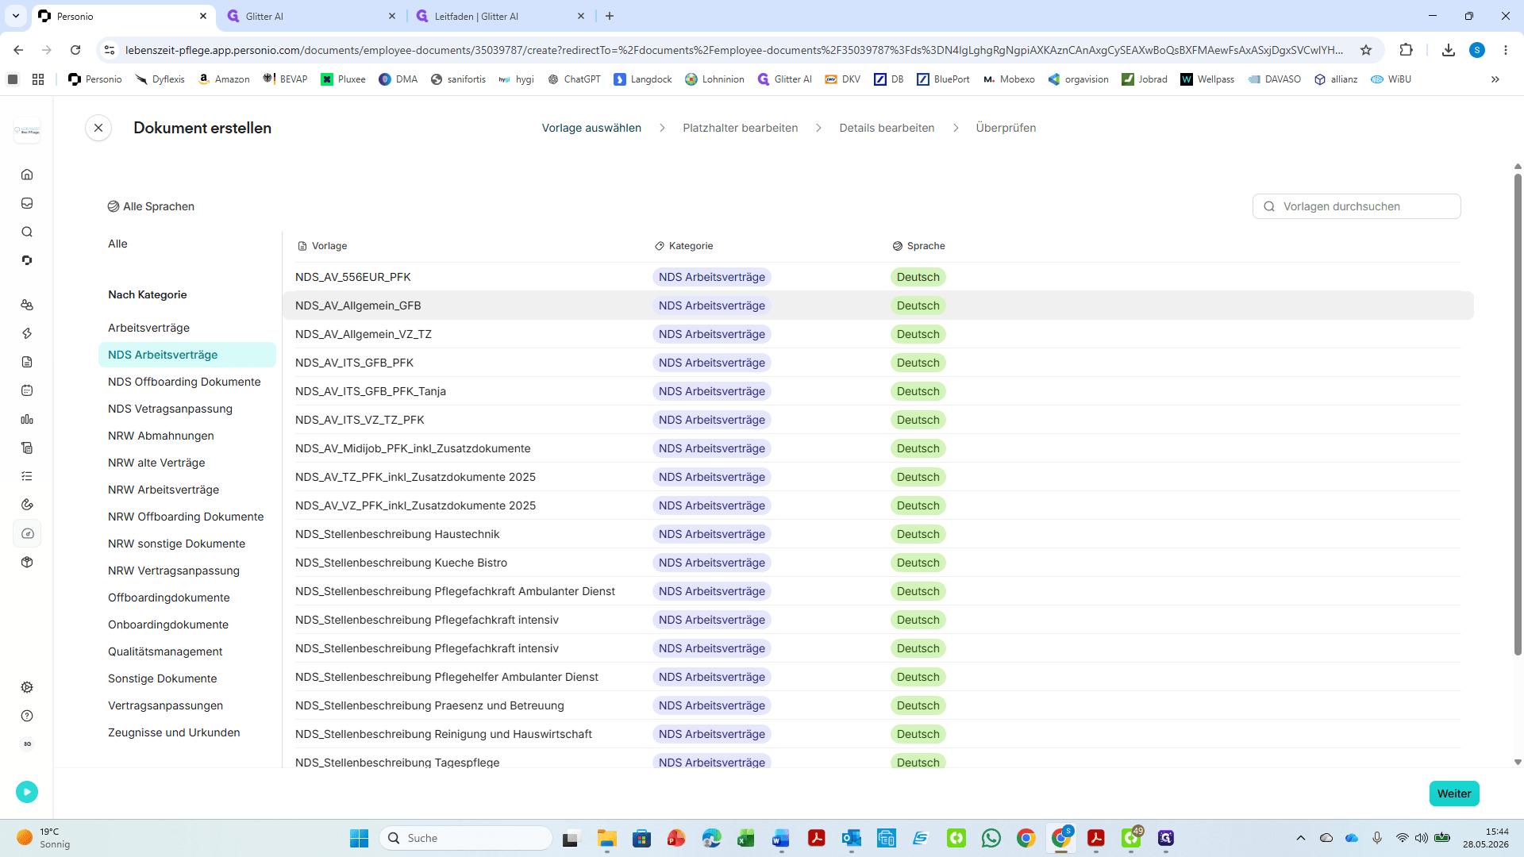The image size is (1524, 857).
Task: Open WhatsApp from the Windows taskbar
Action: coord(991,838)
